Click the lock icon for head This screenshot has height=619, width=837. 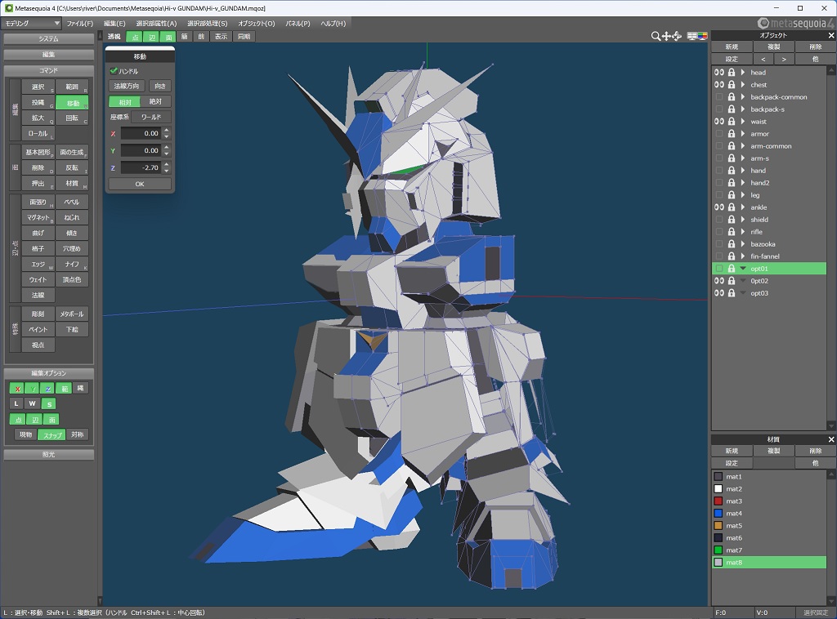[x=732, y=73]
